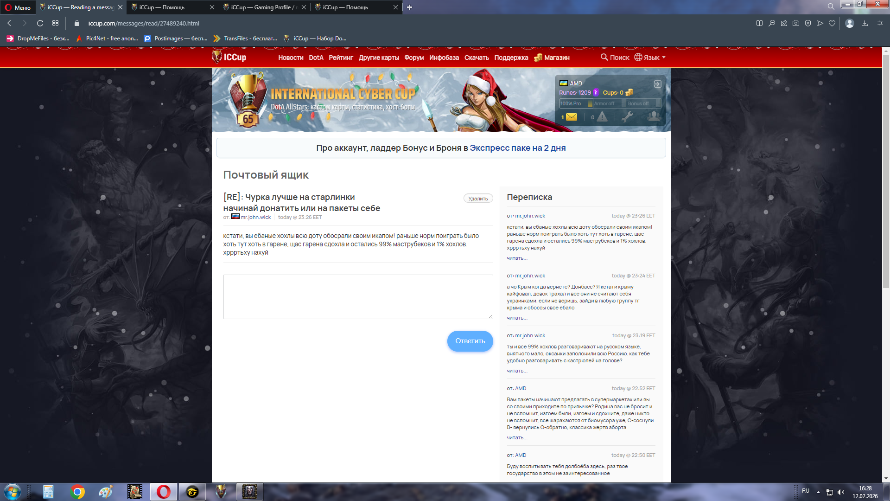Click the Opera snapshot camera icon

click(x=796, y=23)
